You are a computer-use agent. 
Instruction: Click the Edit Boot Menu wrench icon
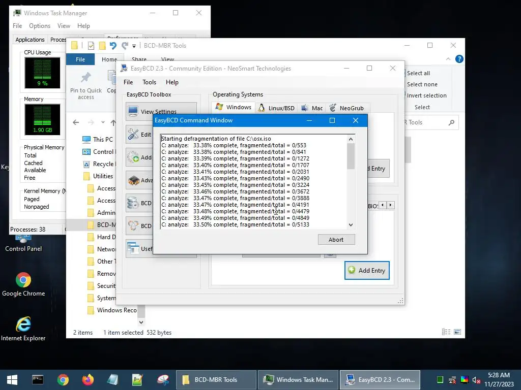pyautogui.click(x=133, y=134)
